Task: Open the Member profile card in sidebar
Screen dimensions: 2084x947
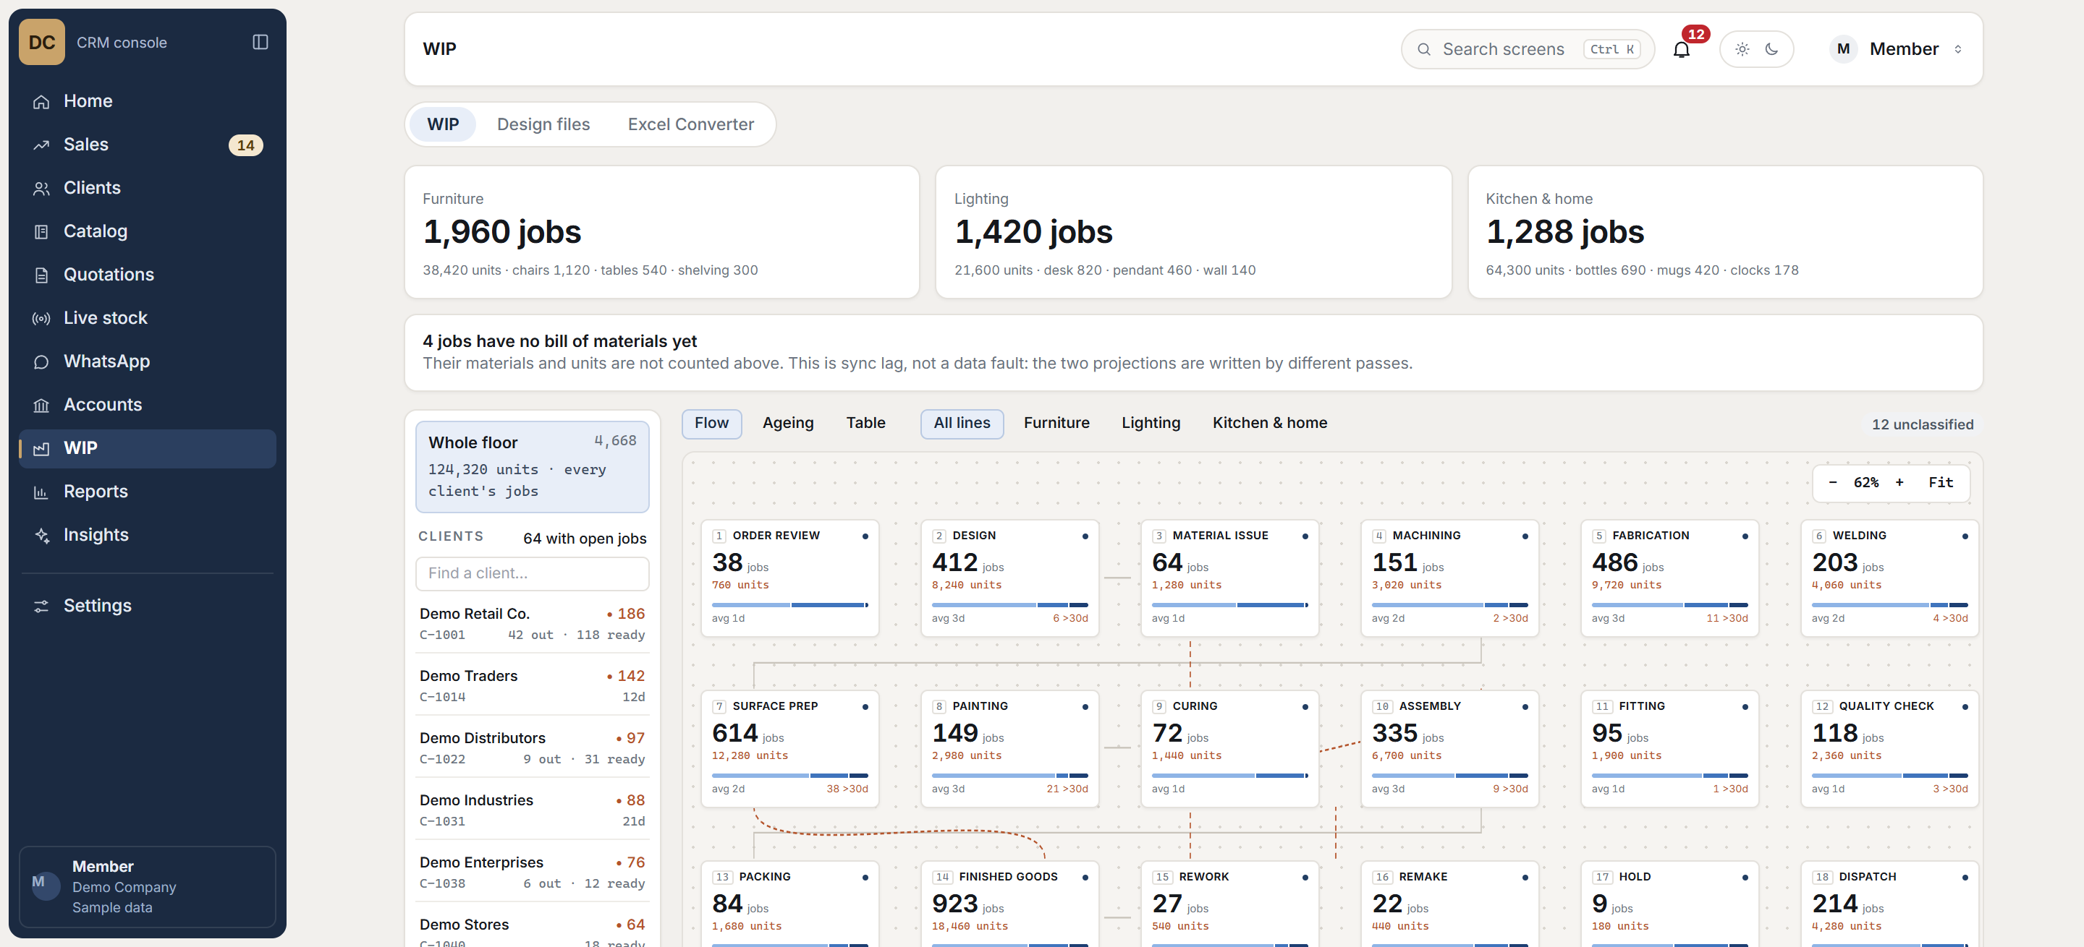Action: point(147,886)
